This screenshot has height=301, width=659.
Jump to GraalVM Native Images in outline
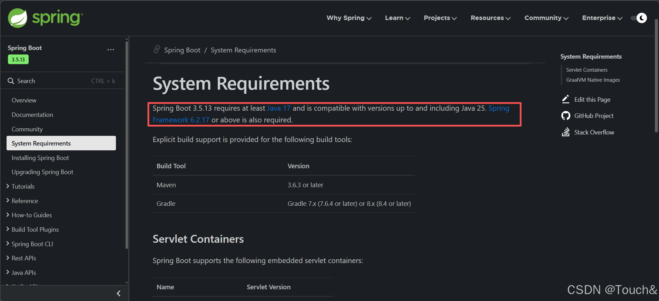tap(593, 80)
